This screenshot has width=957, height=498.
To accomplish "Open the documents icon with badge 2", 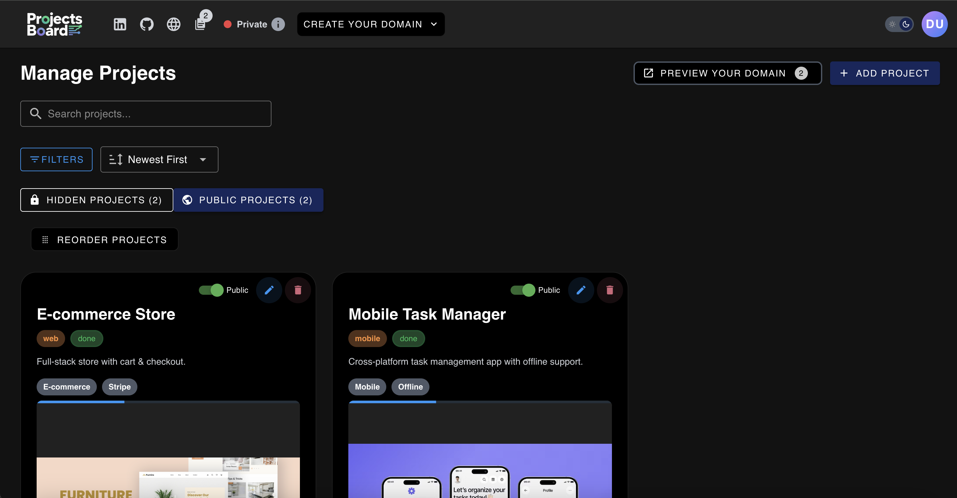I will pos(200,24).
